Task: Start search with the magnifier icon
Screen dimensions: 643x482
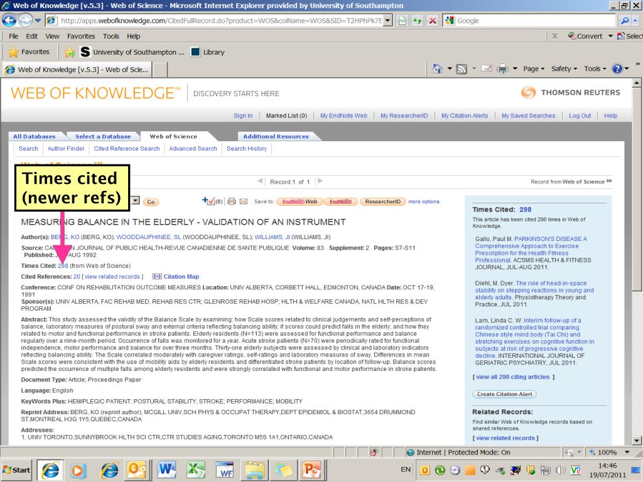Action: click(x=625, y=21)
